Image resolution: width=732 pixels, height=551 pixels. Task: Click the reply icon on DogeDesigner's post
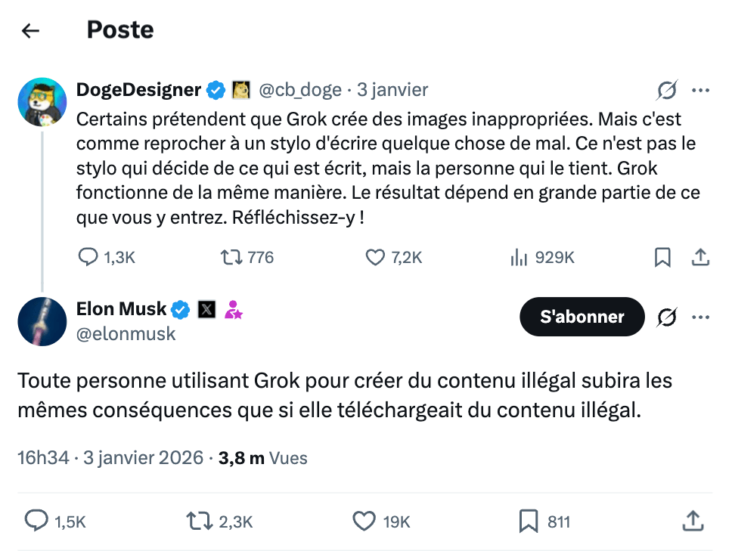88,258
